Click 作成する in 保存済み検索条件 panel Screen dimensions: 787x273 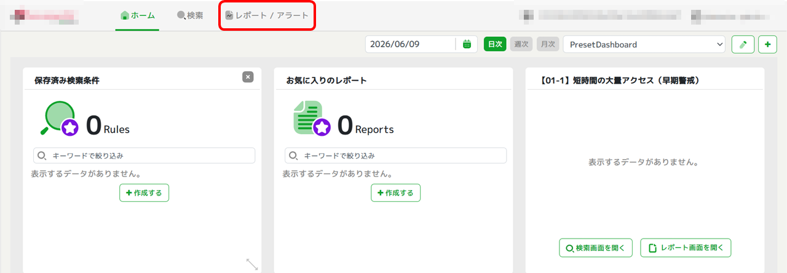(x=144, y=192)
